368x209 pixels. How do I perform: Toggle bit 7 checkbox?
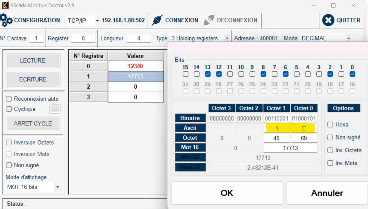[x=274, y=74]
